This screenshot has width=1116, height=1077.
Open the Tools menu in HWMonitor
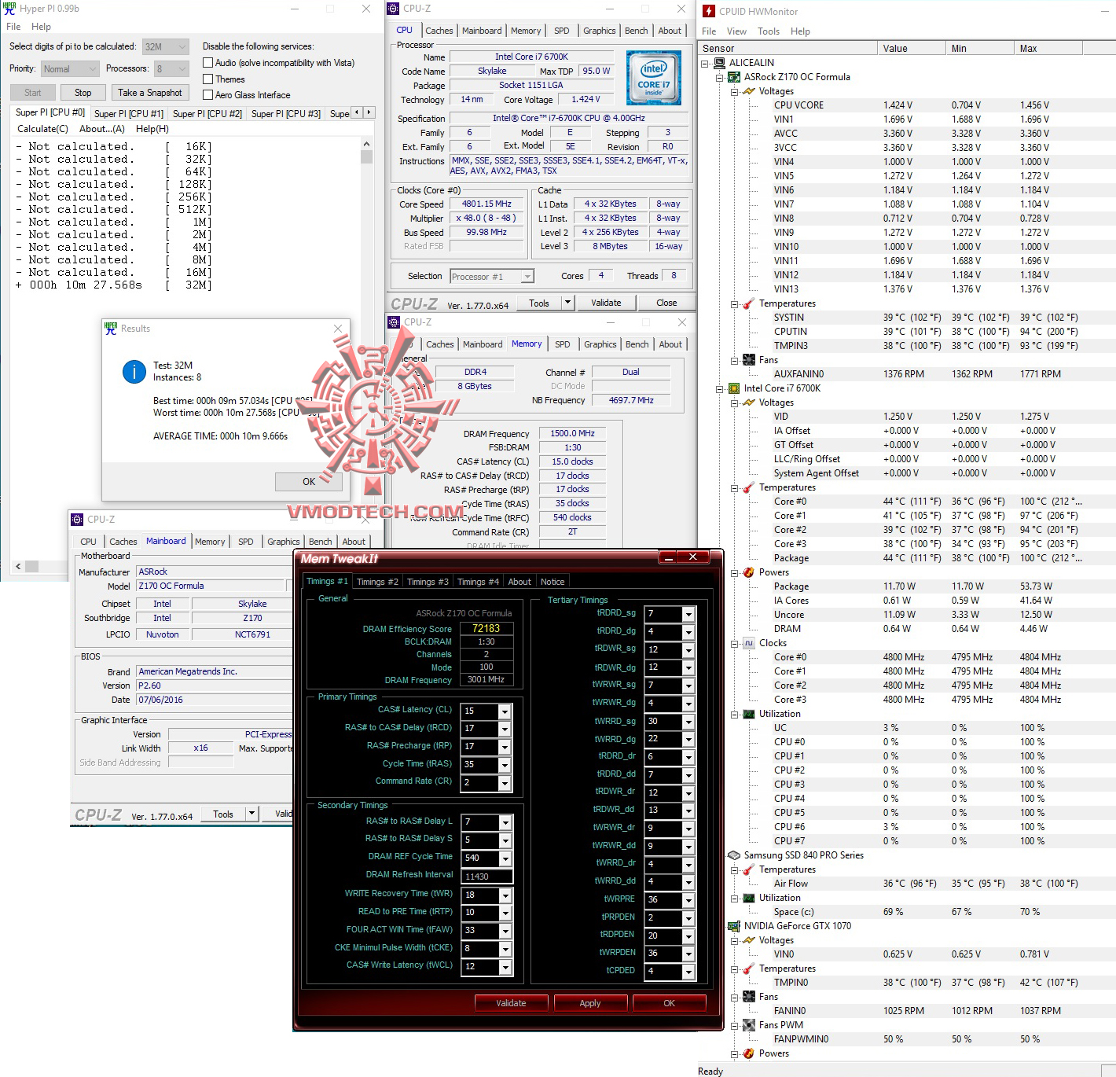pos(768,31)
